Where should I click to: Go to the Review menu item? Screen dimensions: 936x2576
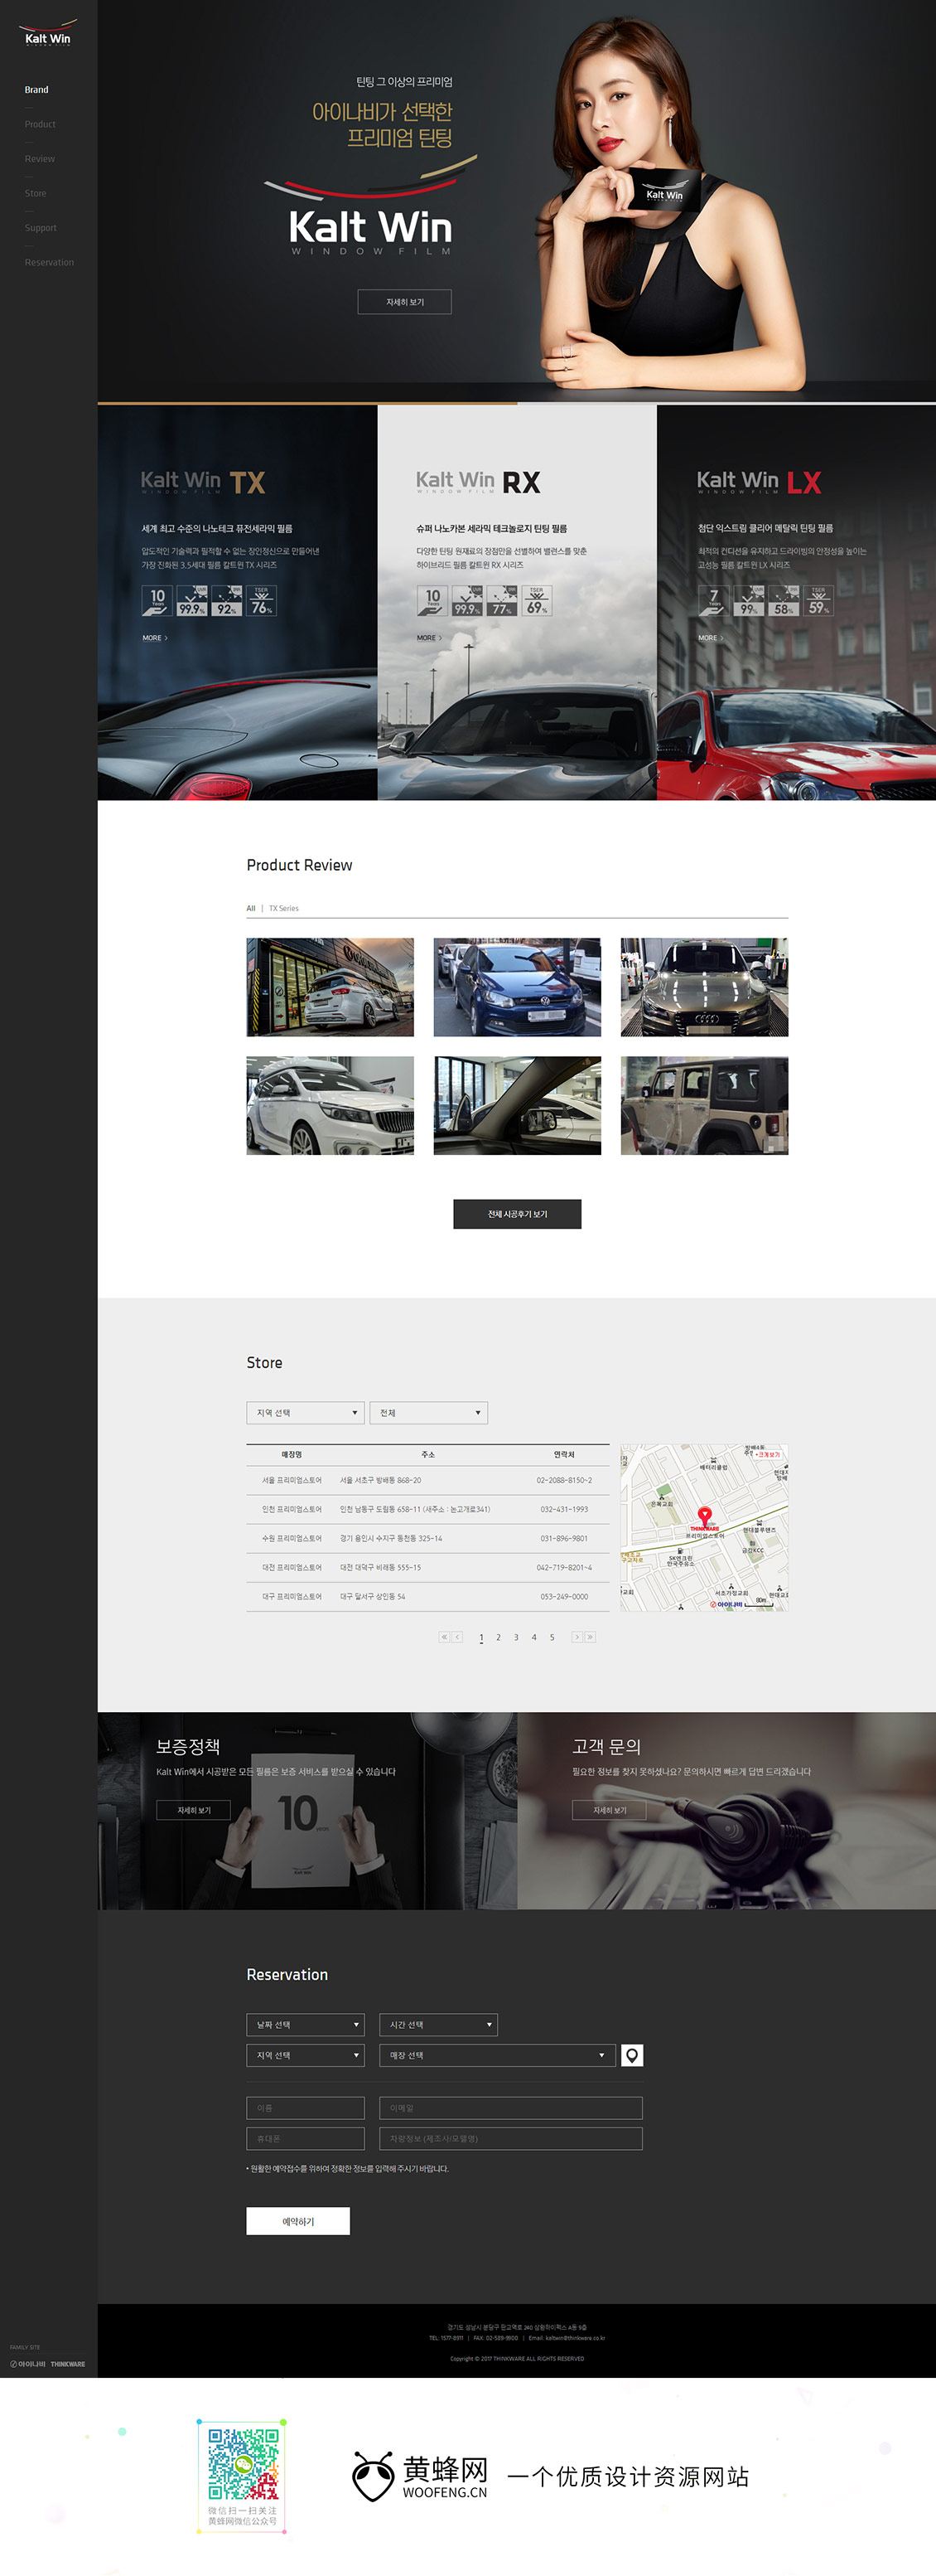40,159
